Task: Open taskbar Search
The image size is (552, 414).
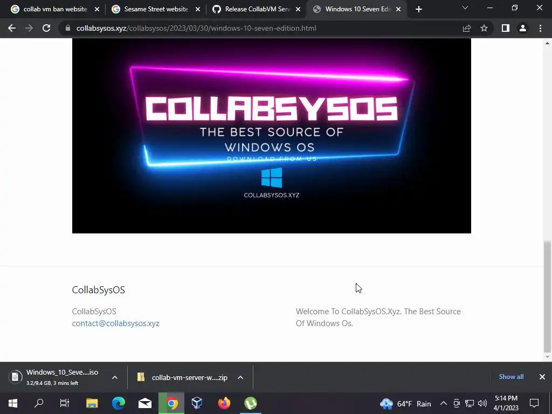Action: (39, 403)
